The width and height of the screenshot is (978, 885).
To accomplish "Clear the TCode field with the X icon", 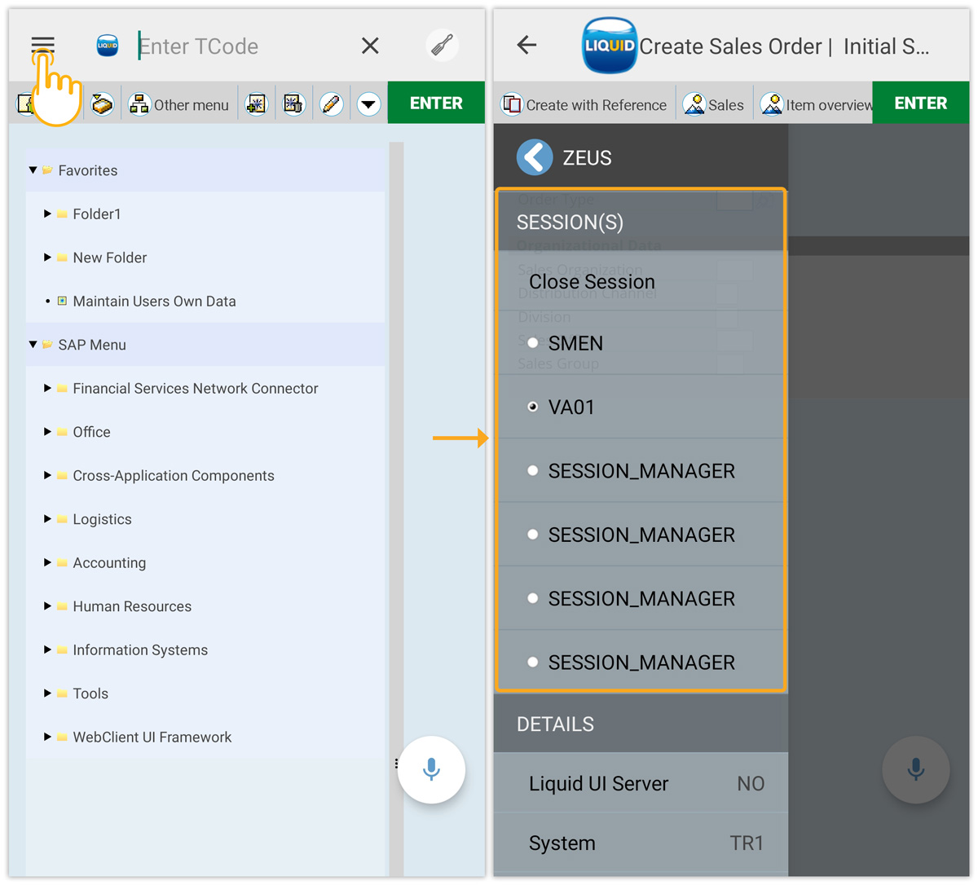I will pyautogui.click(x=370, y=46).
